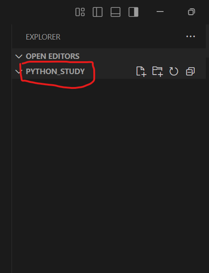Select the PYTHON_STUDY folder header label
Screen dimensions: 209x273
(55, 71)
